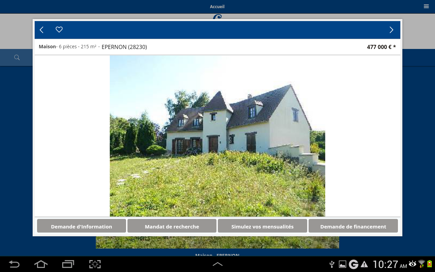Tap Android back button

tap(14, 264)
